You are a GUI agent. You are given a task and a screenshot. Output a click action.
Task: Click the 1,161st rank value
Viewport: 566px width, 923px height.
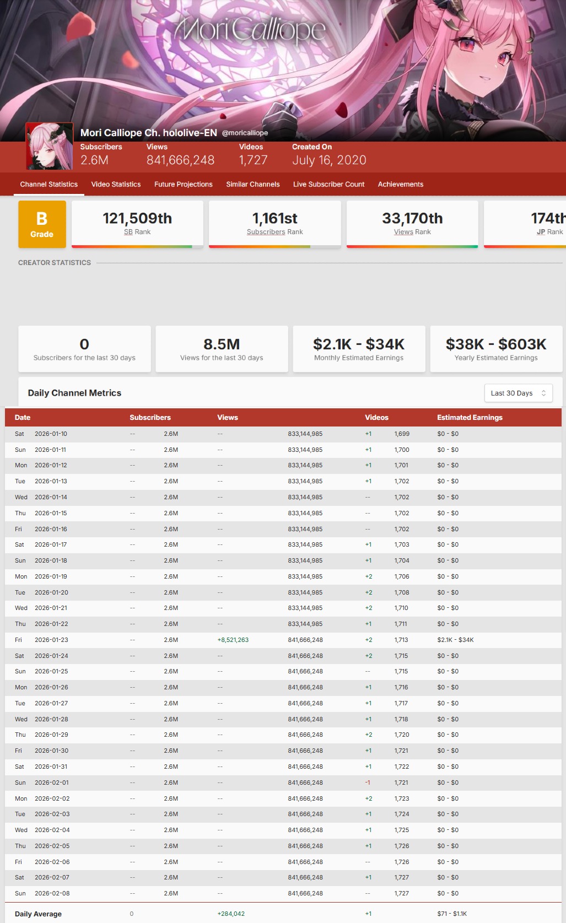(275, 218)
